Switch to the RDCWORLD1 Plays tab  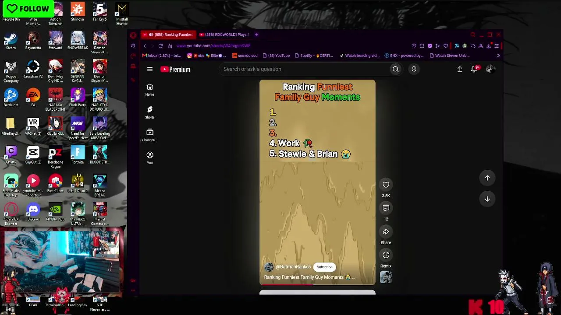(224, 35)
